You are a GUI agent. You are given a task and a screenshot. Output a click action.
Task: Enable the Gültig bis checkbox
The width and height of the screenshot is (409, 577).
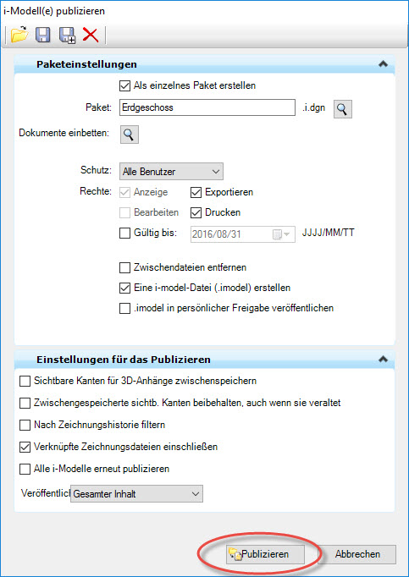[125, 233]
